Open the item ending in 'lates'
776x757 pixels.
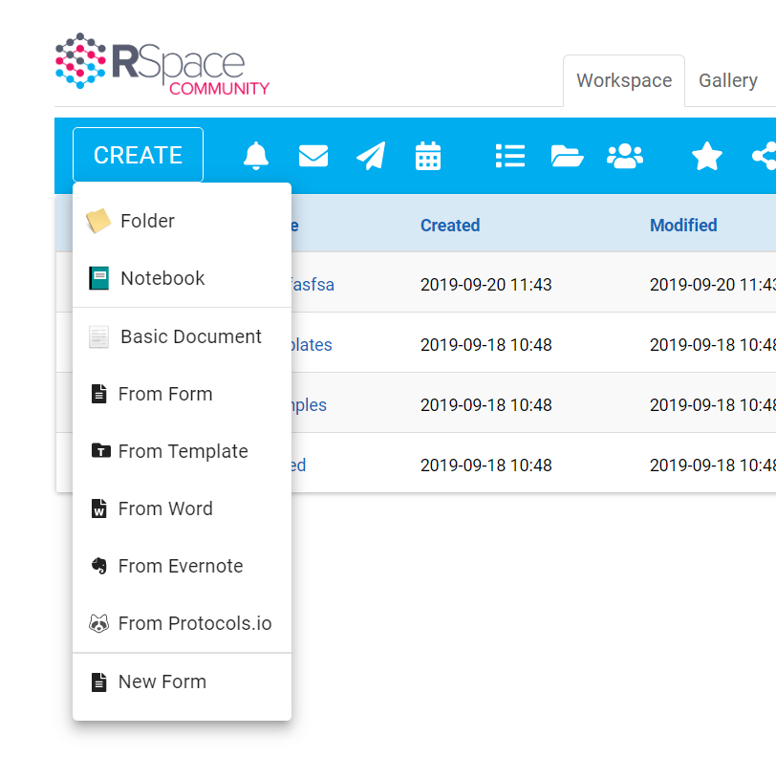tap(312, 345)
